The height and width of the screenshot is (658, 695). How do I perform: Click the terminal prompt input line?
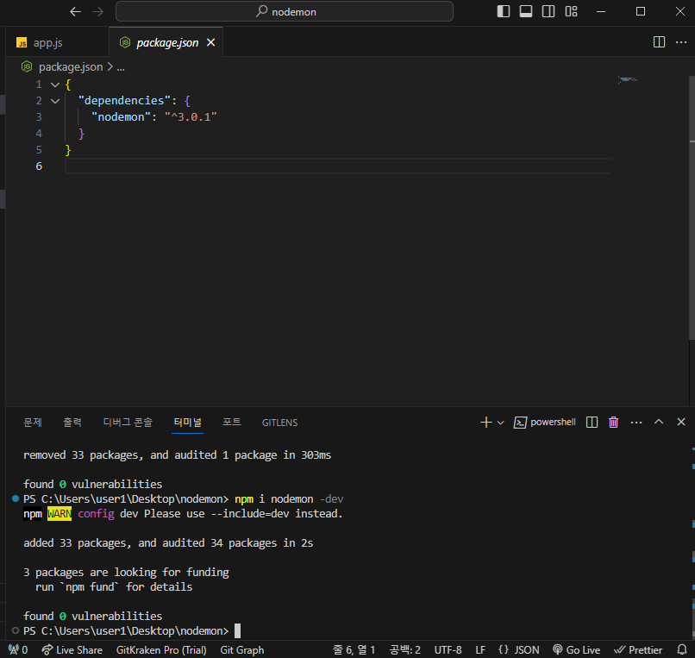click(x=132, y=630)
